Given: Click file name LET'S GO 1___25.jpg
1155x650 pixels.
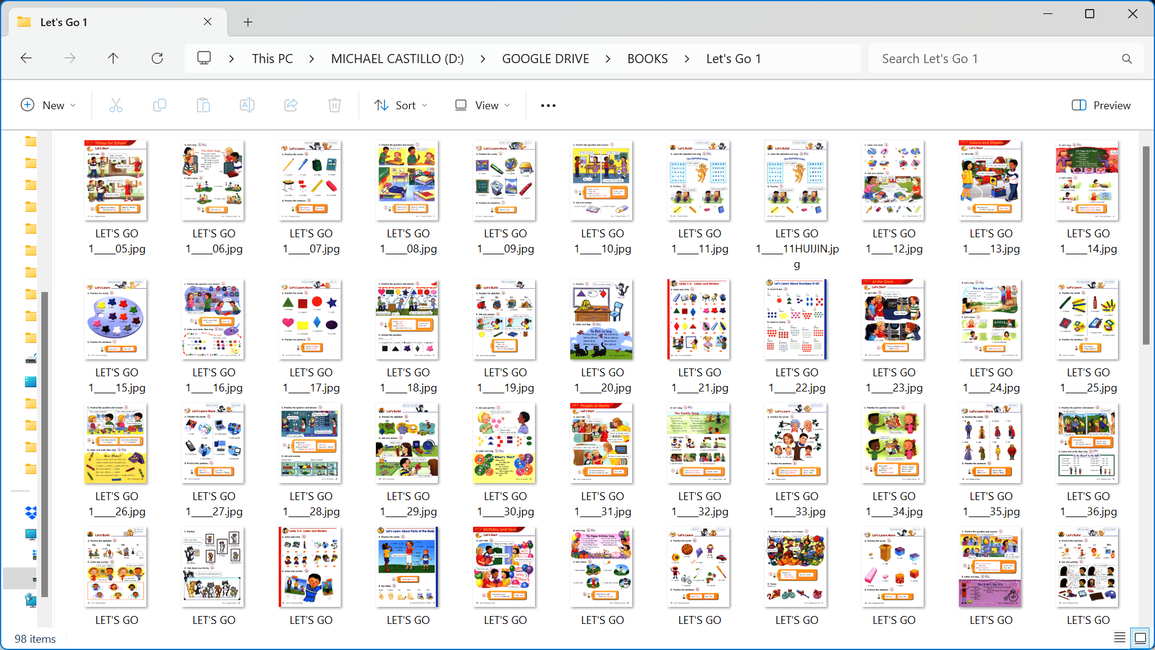Looking at the screenshot, I should click(1088, 380).
